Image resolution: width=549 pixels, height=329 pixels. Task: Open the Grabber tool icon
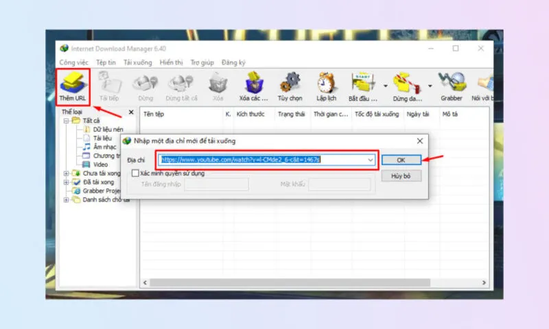pos(452,87)
